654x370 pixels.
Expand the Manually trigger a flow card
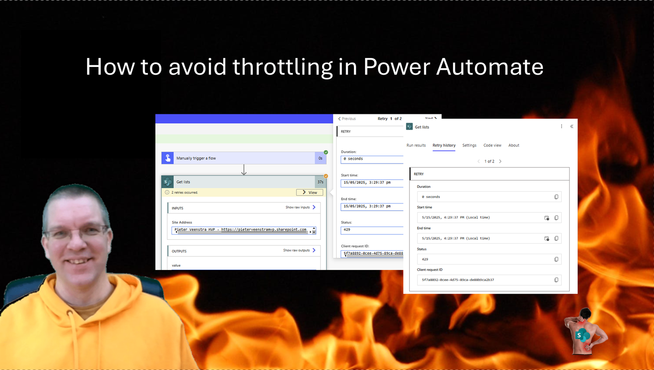pyautogui.click(x=244, y=158)
